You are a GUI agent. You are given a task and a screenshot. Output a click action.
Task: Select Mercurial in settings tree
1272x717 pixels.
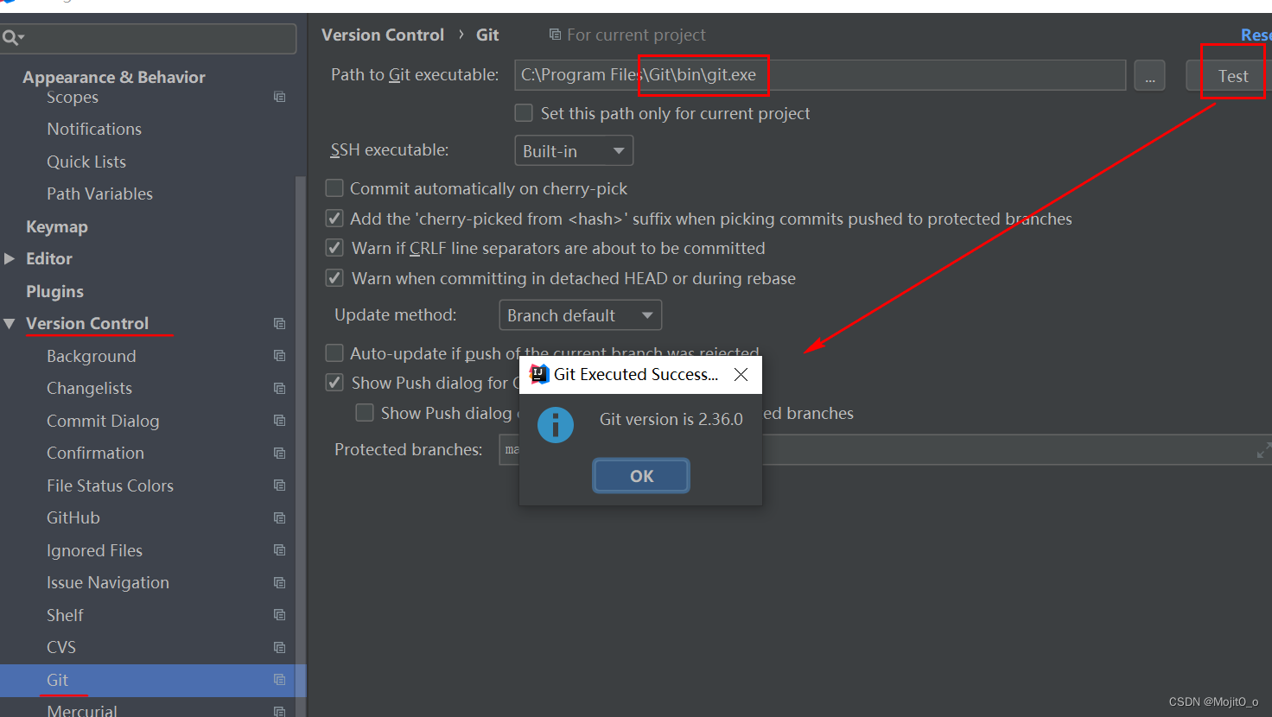click(x=82, y=710)
